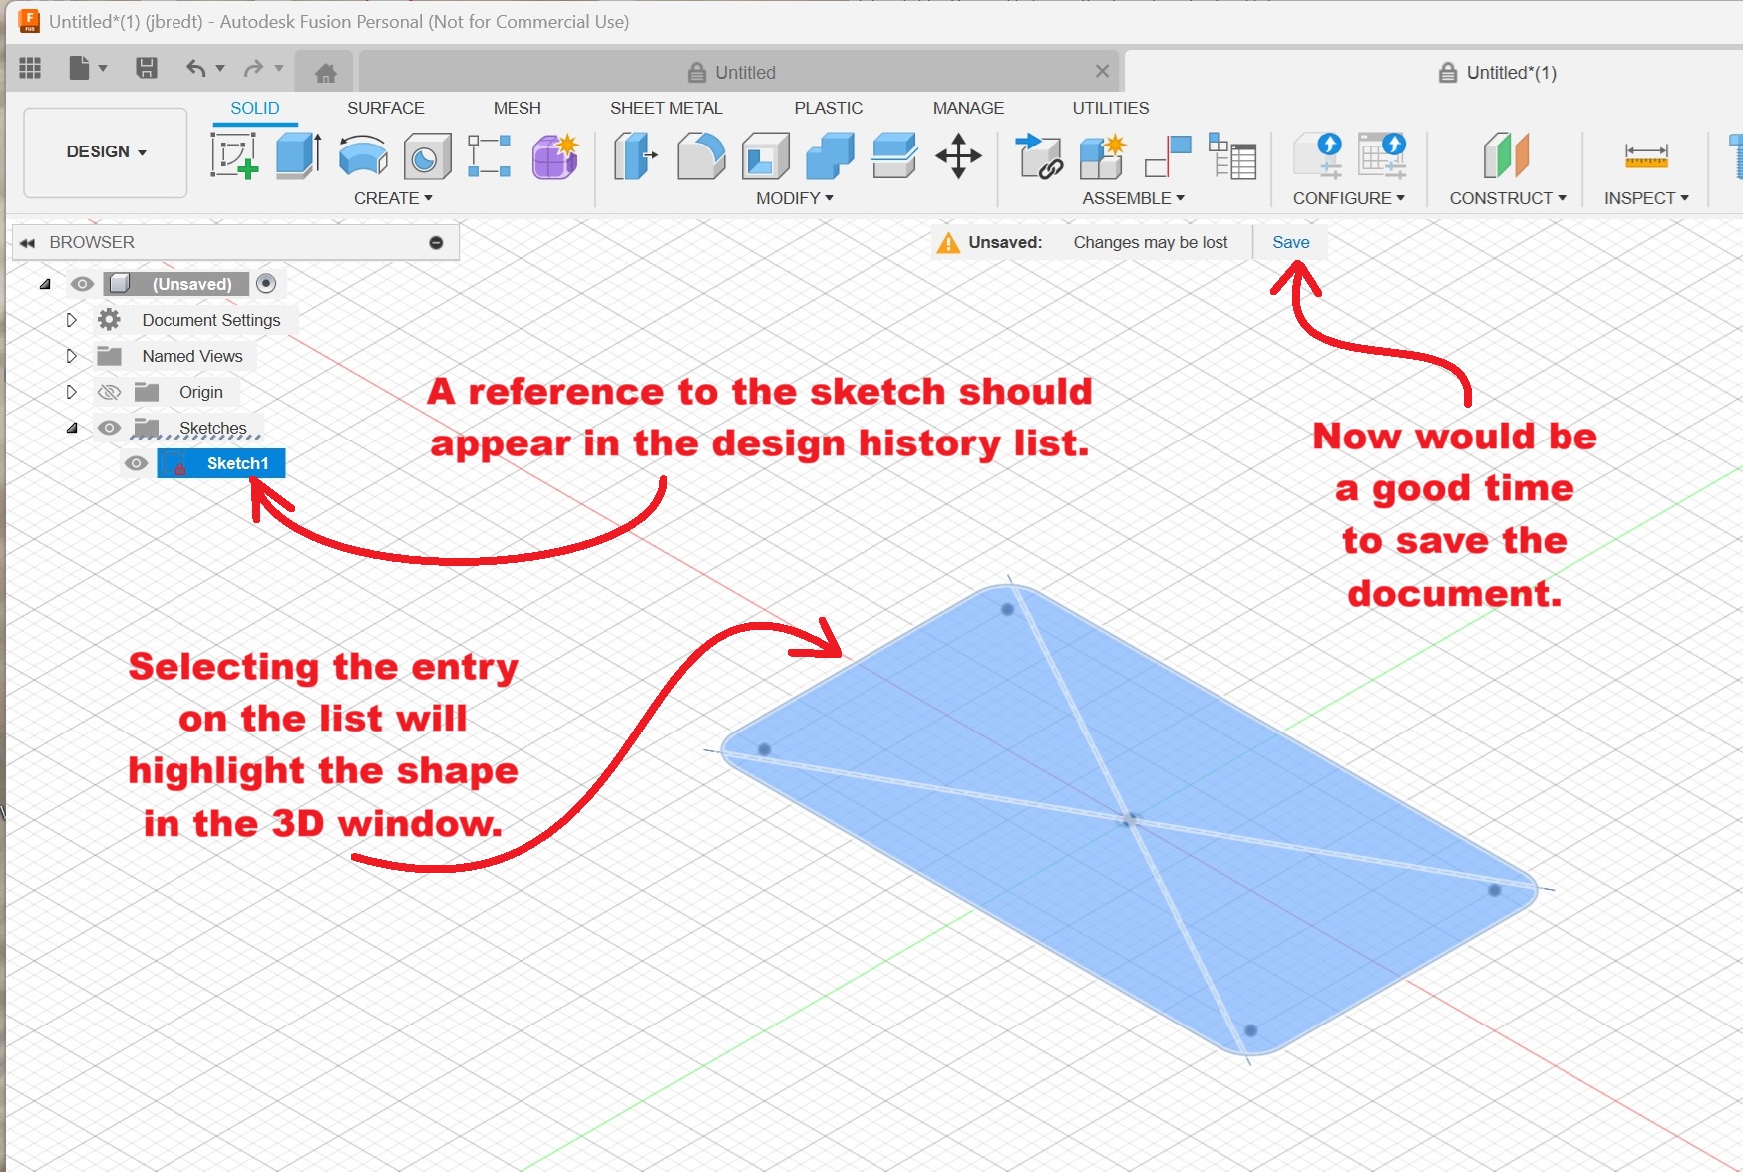Select the Extrude tool
1743x1172 pixels.
coord(298,156)
